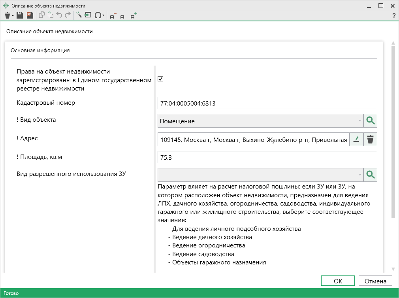
Task: Click the text Для ведения личного подсобного хозяйства
Action: 236,229
